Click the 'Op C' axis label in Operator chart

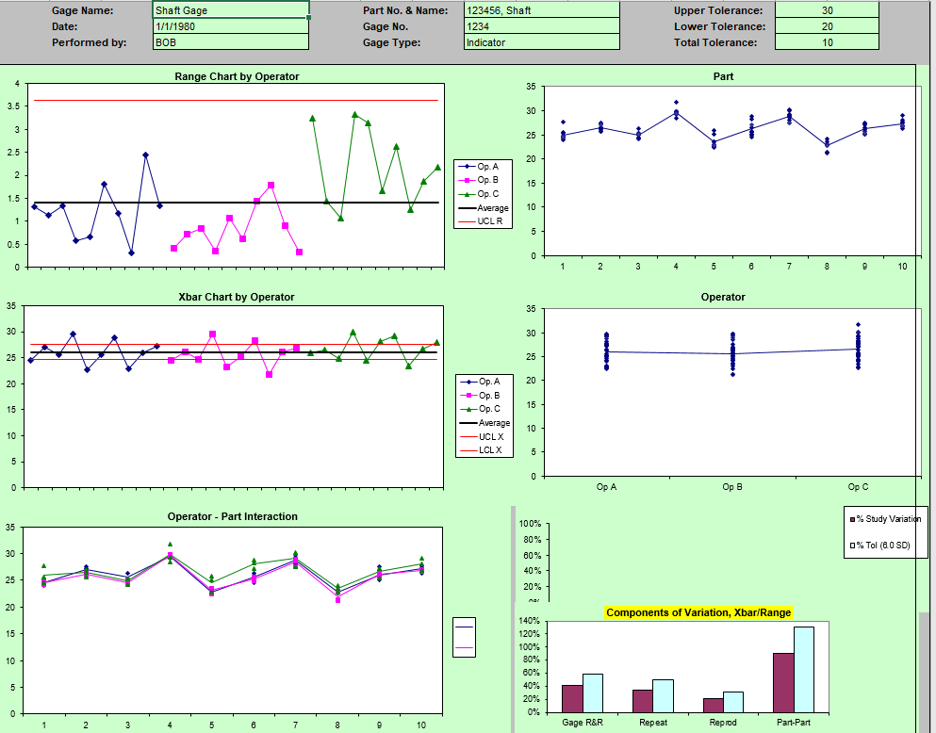[x=859, y=487]
